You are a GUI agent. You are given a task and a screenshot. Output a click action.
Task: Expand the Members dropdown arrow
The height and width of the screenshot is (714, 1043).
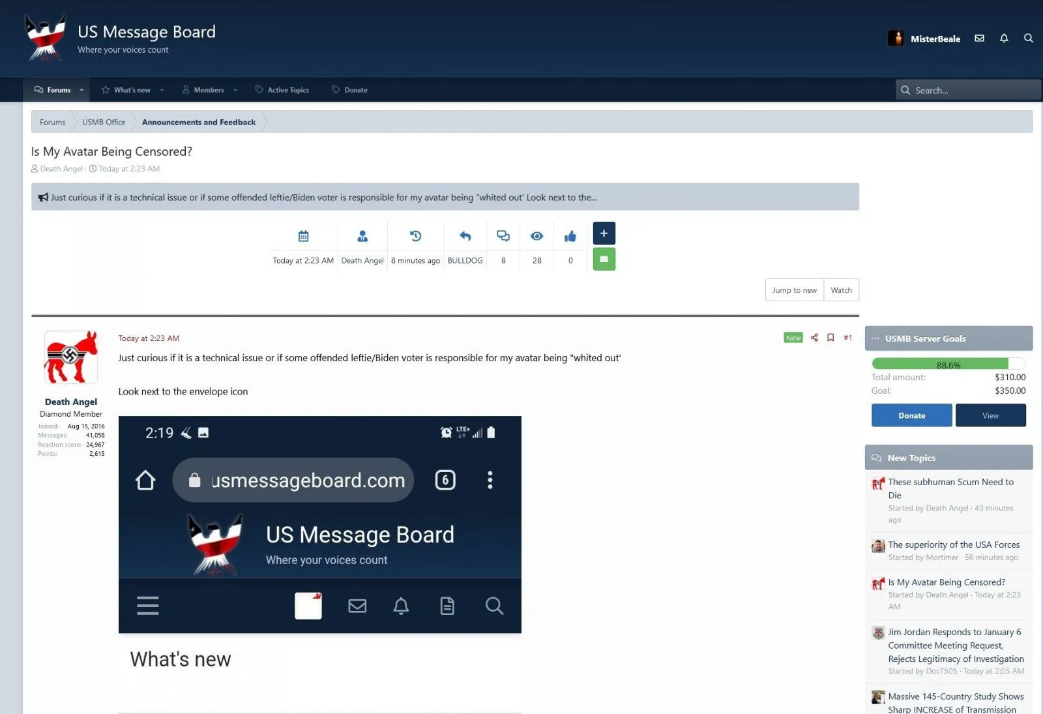click(x=235, y=90)
